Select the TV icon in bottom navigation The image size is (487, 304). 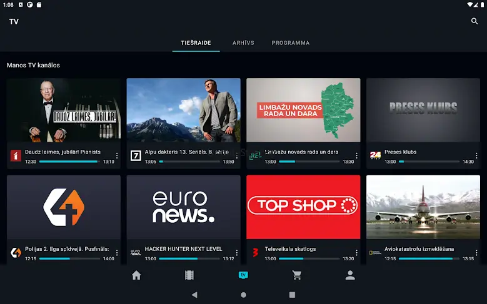[x=243, y=275]
